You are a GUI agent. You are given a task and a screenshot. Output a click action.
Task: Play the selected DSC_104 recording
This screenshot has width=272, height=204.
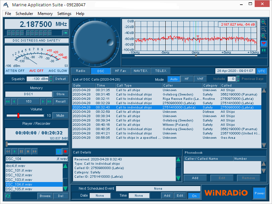[15, 151]
